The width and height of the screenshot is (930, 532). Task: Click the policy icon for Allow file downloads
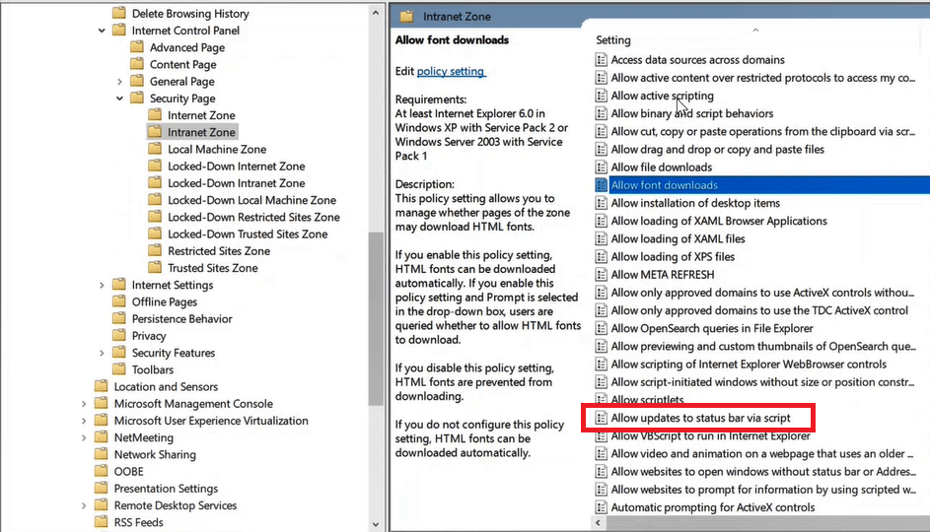point(602,167)
